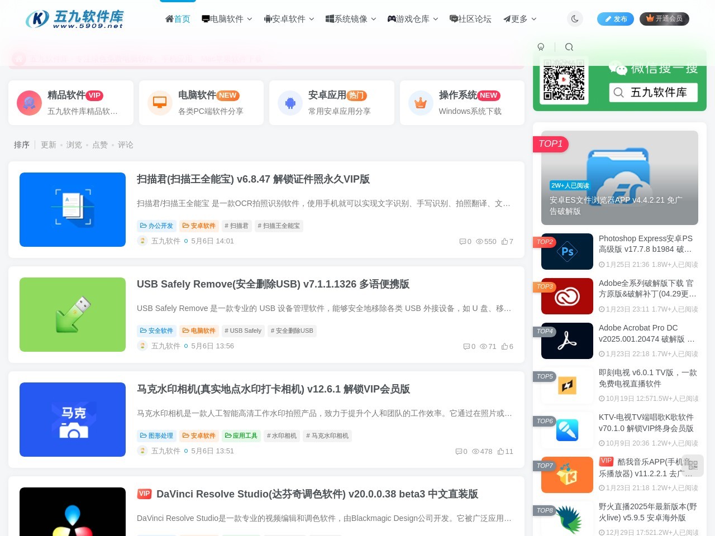The width and height of the screenshot is (715, 536).
Task: Open Photoshop Express安卓PS高级版 link
Action: pyautogui.click(x=646, y=244)
